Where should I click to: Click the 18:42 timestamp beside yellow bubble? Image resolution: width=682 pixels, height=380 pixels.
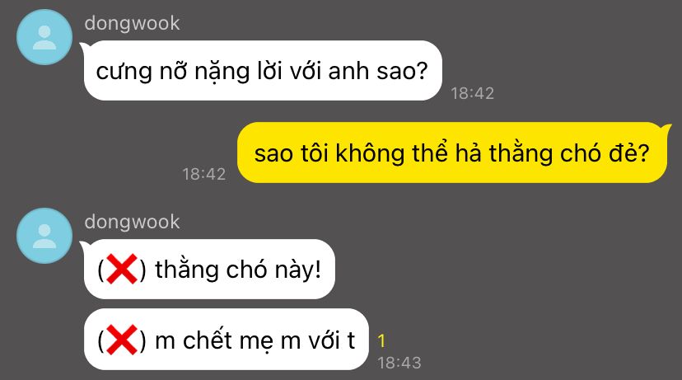[204, 174]
